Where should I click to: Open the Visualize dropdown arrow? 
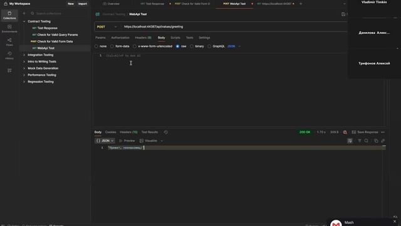point(162,141)
